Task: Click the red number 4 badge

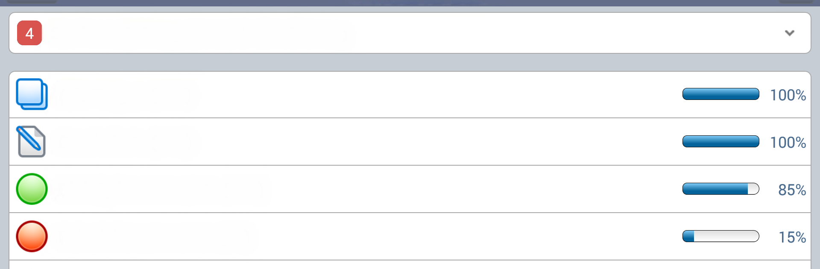Action: (29, 33)
